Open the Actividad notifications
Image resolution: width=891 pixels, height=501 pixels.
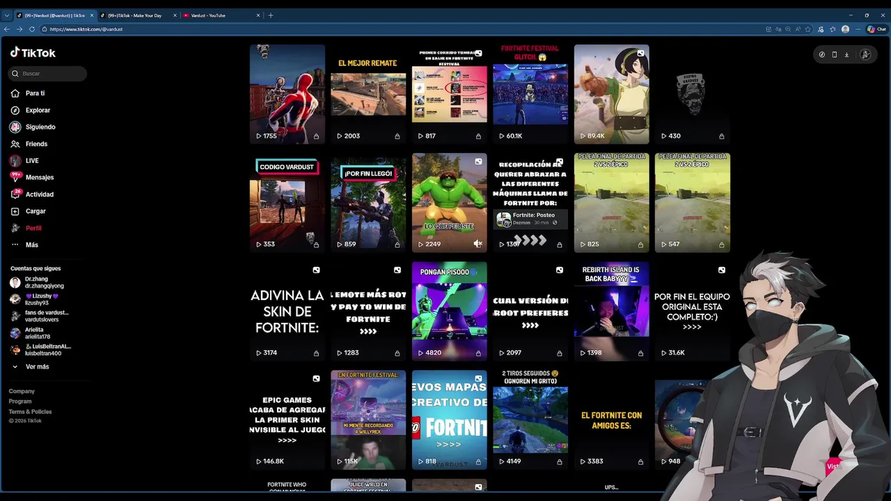click(x=32, y=194)
